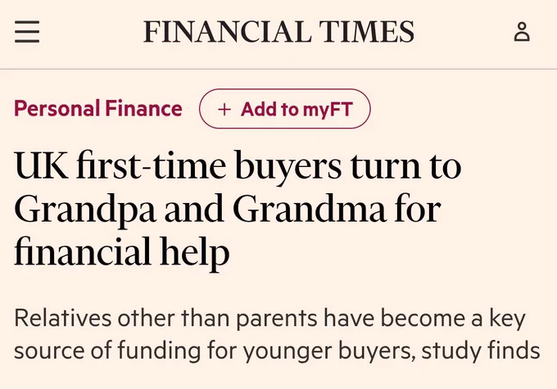Click the word Grandma in the headline
Image resolution: width=557 pixels, height=389 pixels.
pos(310,209)
